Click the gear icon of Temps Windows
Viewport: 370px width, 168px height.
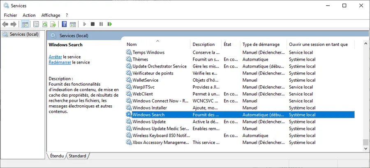[x=129, y=52]
